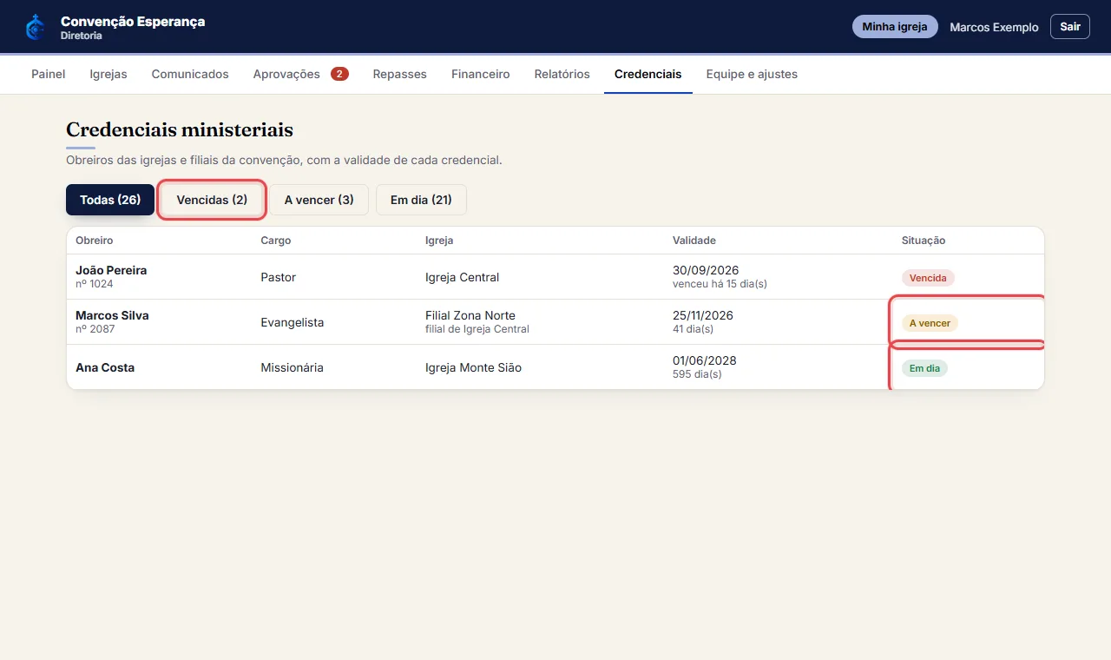Select the João Pereira name
The width and height of the screenshot is (1111, 660).
tap(111, 270)
